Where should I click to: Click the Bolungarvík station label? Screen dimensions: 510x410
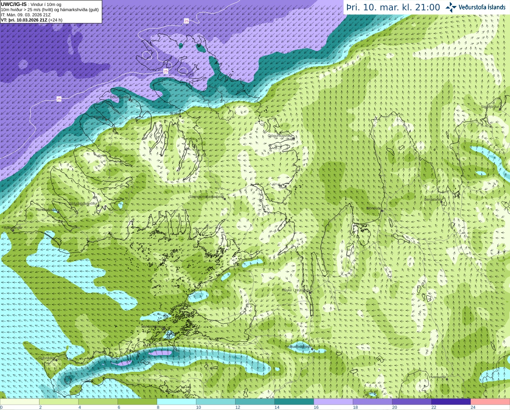coord(120,97)
